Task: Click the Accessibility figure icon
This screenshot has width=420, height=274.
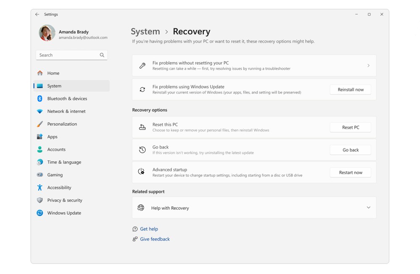Action: point(40,188)
